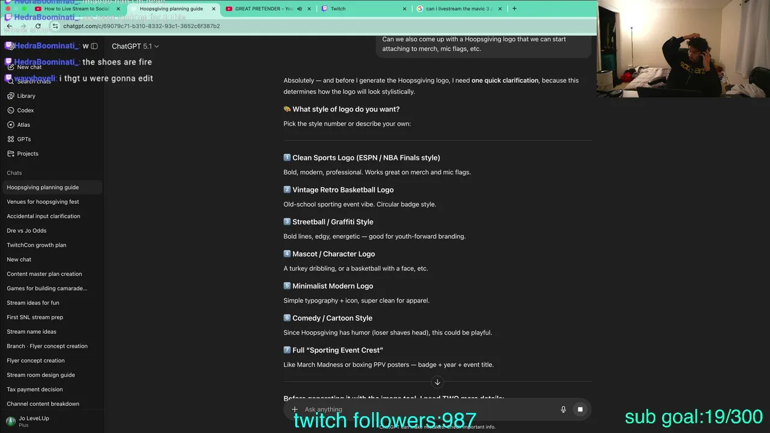
Task: Open Games for building camaraderie chat
Action: pyautogui.click(x=52, y=288)
